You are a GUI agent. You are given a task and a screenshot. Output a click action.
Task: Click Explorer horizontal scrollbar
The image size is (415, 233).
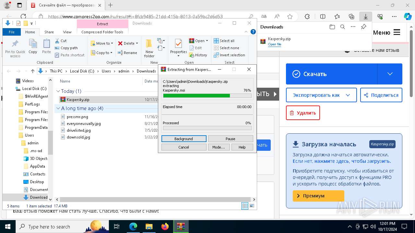(x=156, y=200)
